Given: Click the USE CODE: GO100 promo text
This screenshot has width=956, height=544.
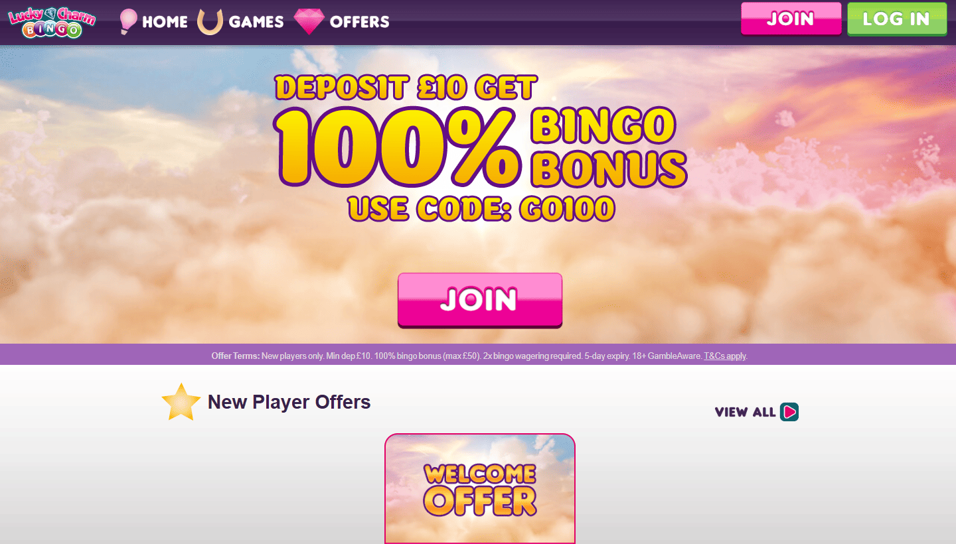Looking at the screenshot, I should pyautogui.click(x=481, y=208).
